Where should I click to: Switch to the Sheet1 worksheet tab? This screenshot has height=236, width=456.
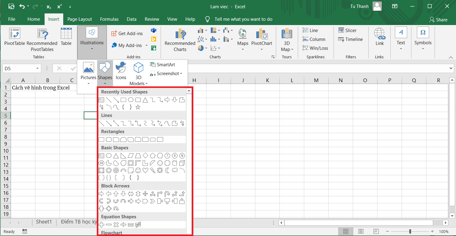pyautogui.click(x=44, y=222)
